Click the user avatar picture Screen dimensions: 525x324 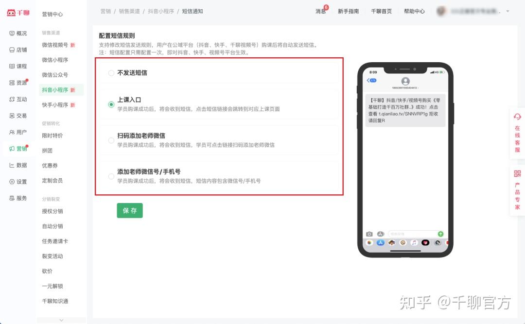pyautogui.click(x=441, y=11)
